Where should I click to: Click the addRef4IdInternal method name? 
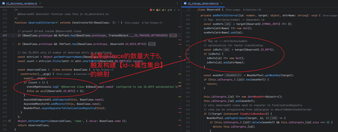[x=225, y=16]
